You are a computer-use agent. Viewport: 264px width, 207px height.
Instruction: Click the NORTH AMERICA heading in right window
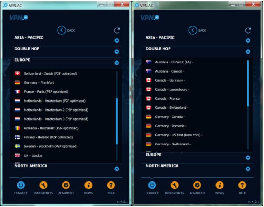(x=162, y=166)
